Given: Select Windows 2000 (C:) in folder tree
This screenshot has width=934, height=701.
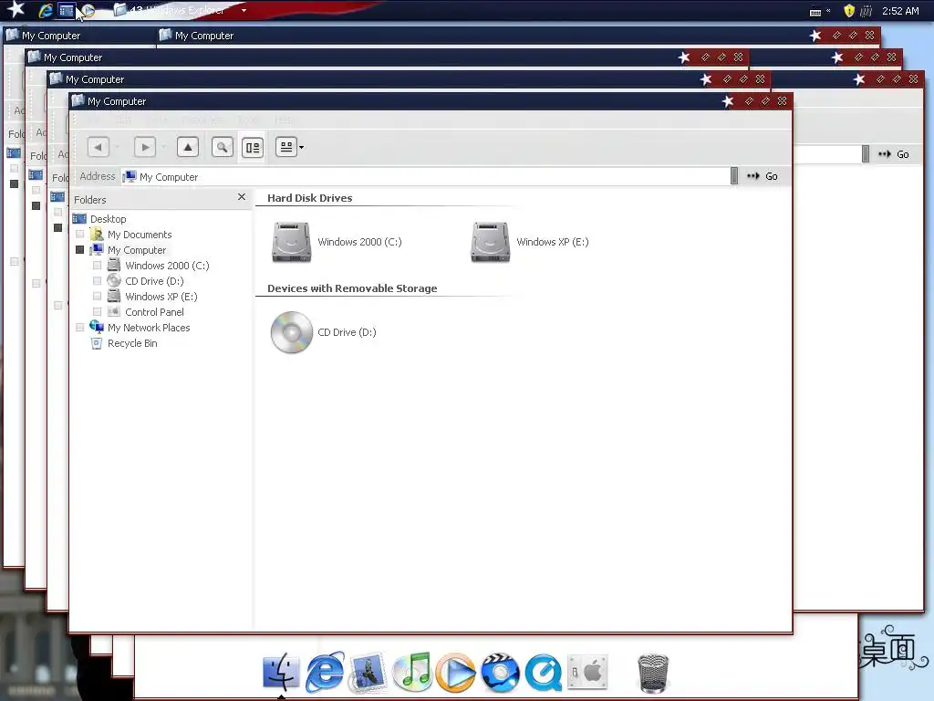Looking at the screenshot, I should (167, 266).
